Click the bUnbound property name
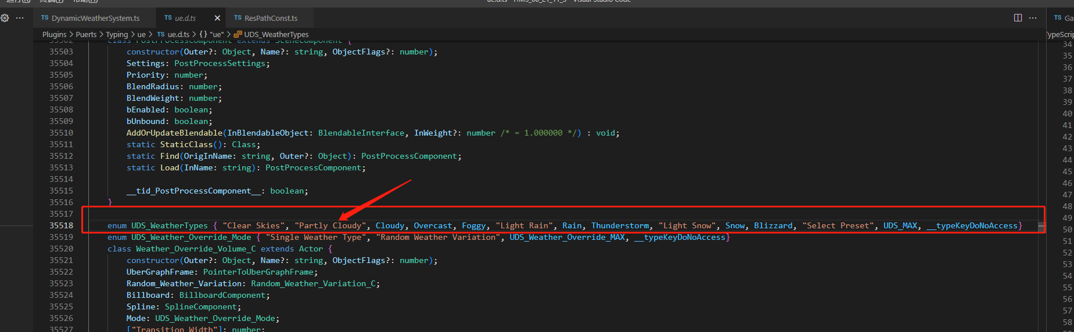 pyautogui.click(x=146, y=121)
